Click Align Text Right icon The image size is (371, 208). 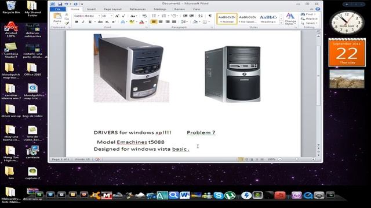(x=168, y=22)
